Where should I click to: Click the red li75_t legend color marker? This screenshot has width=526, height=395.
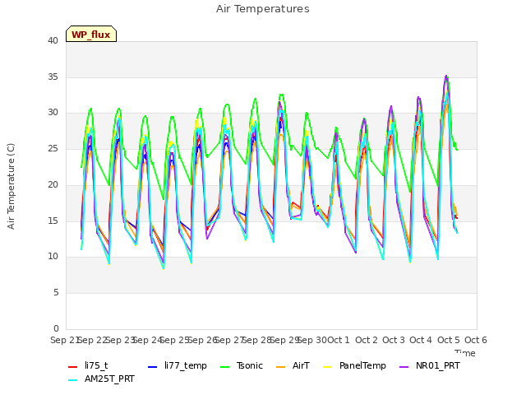pyautogui.click(x=73, y=366)
